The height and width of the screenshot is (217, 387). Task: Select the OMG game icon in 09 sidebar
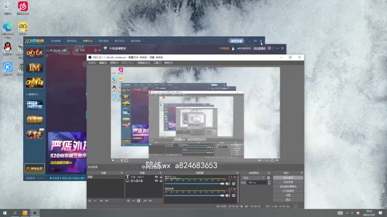[34, 82]
